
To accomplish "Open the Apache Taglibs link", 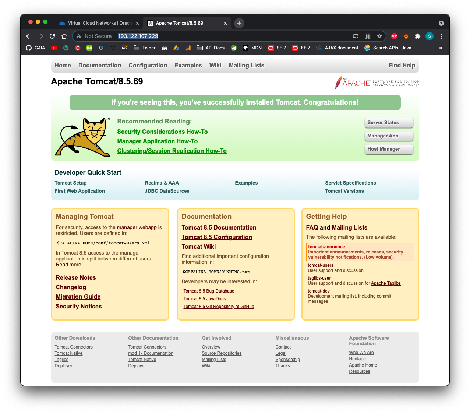I will [386, 283].
